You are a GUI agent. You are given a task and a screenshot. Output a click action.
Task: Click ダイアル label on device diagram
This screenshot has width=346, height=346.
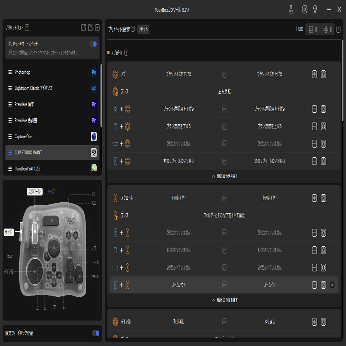click(x=9, y=272)
